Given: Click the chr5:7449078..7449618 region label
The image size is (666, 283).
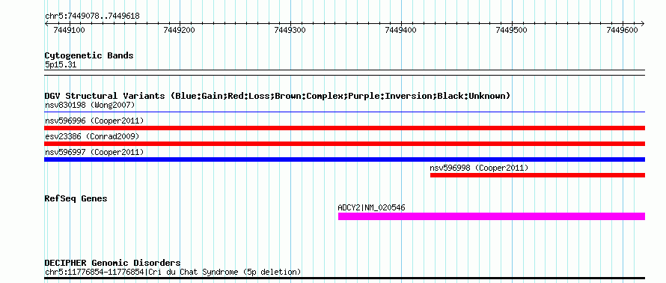Looking at the screenshot, I should click(x=92, y=16).
